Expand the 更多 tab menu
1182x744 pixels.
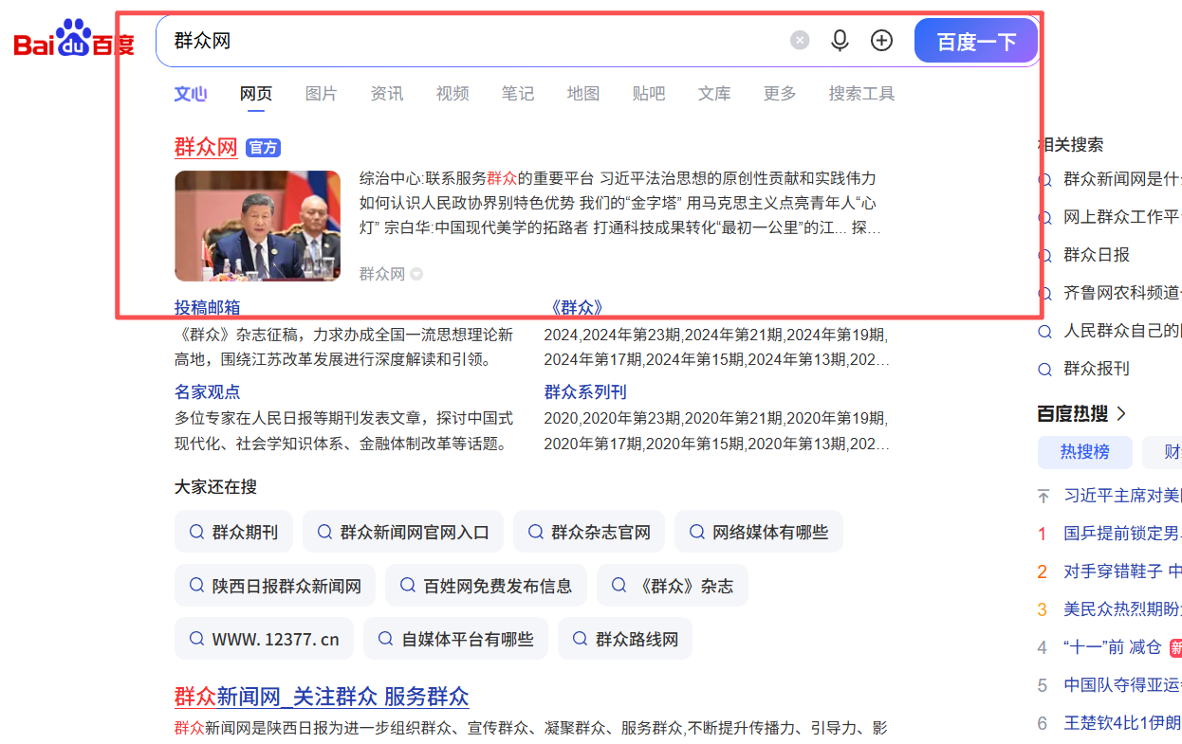(x=780, y=94)
